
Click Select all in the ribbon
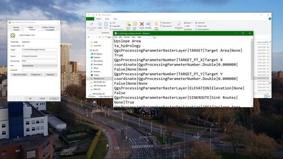(199, 23)
